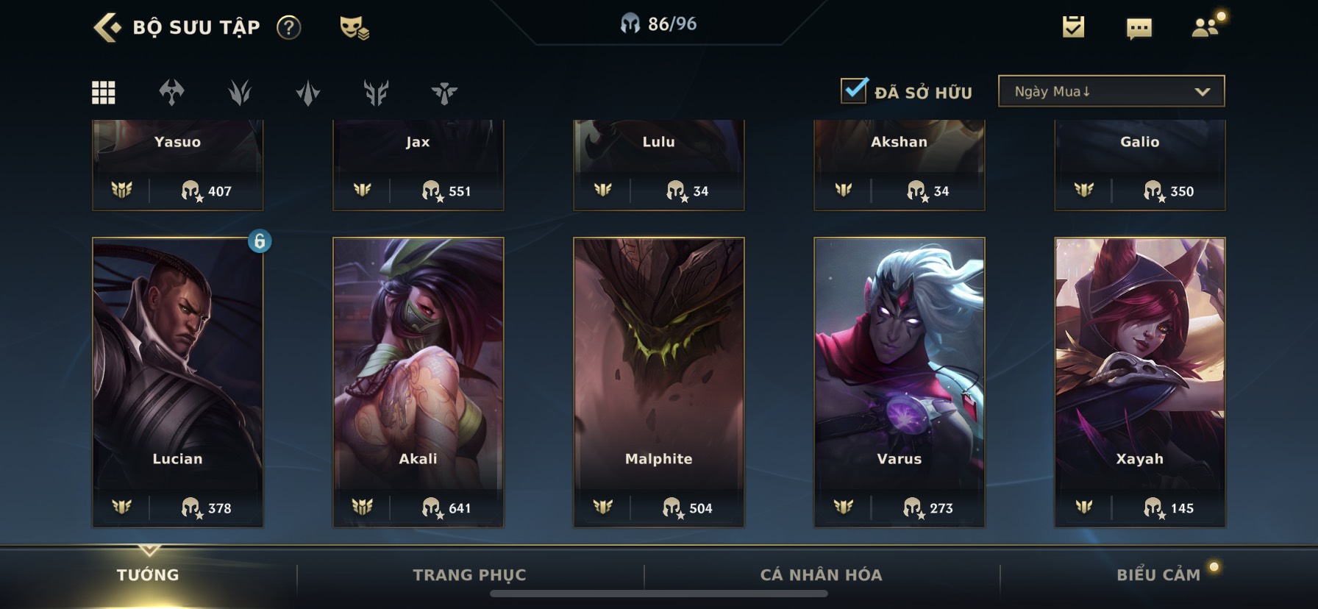1318x609 pixels.
Task: Open the Biểu Cảm tab
Action: tap(1158, 575)
